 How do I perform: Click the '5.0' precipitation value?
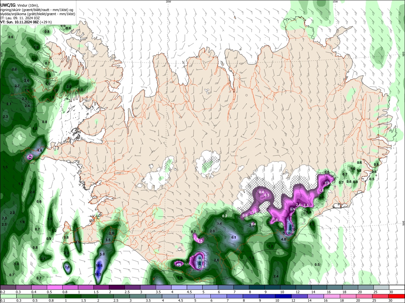pyautogui.click(x=102, y=254)
